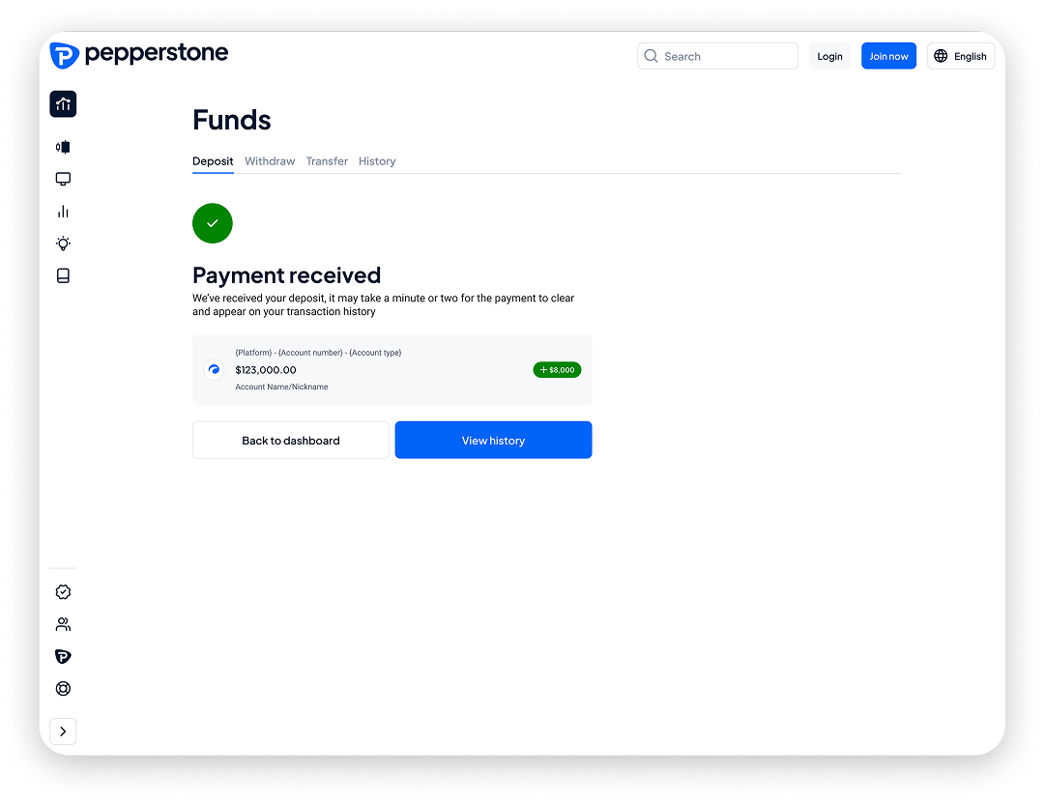This screenshot has height=802, width=1044.
Task: Click the Platform - Account number text
Action: [x=318, y=353]
